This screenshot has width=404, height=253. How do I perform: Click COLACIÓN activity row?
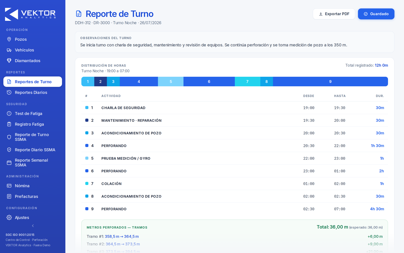tap(235, 184)
